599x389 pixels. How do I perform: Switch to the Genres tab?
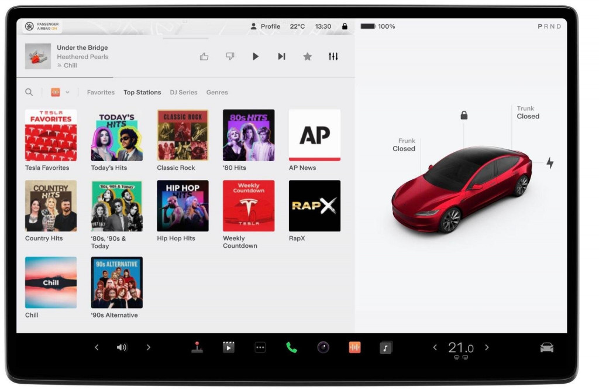[x=217, y=93]
